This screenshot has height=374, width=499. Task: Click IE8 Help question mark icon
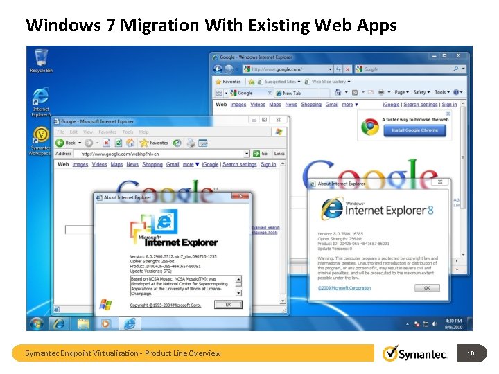(x=456, y=92)
